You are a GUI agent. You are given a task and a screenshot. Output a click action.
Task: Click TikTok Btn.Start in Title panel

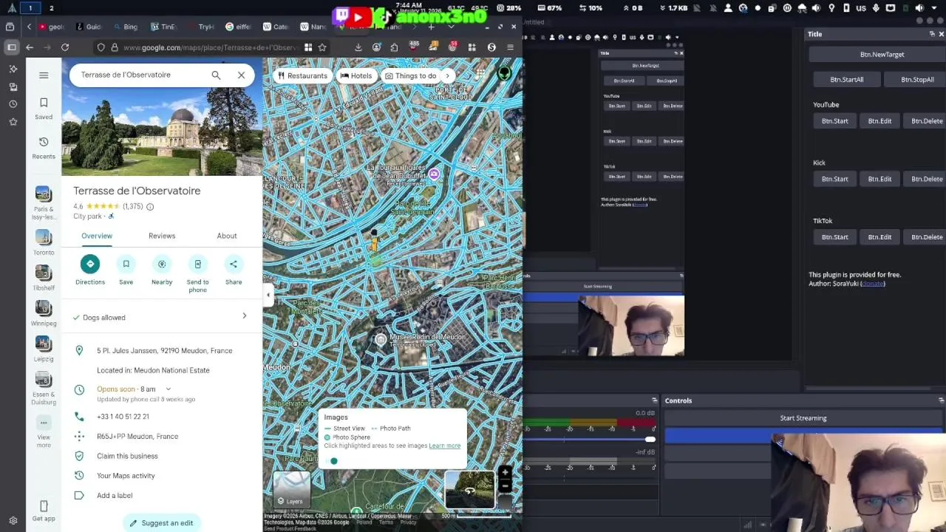pos(834,237)
